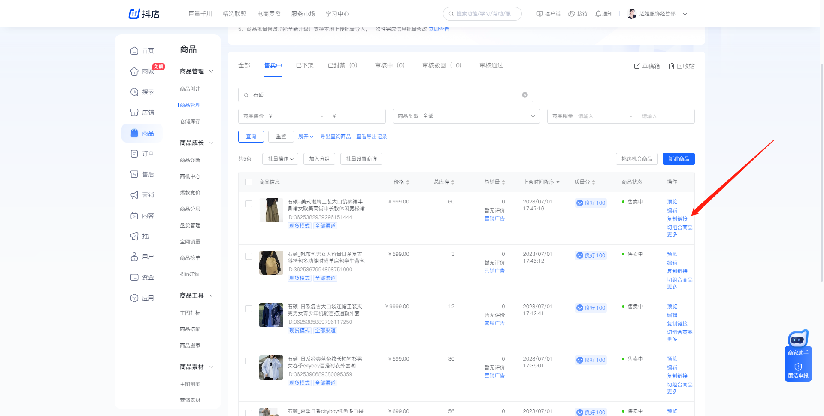Check the ¥999.00 cargo skirt product row
The width and height of the screenshot is (824, 416).
click(x=249, y=204)
